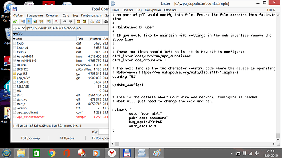Open Google Chrome from taskbar
The width and height of the screenshot is (282, 158).
(51, 153)
